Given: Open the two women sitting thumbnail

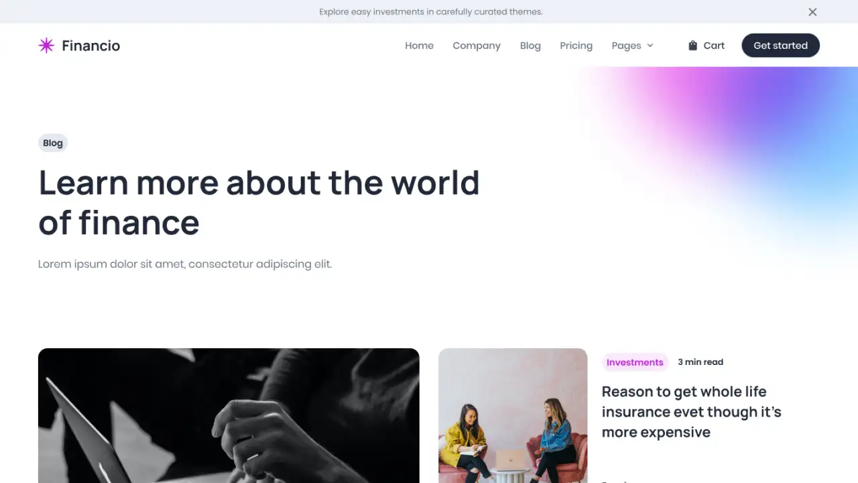Looking at the screenshot, I should (513, 415).
